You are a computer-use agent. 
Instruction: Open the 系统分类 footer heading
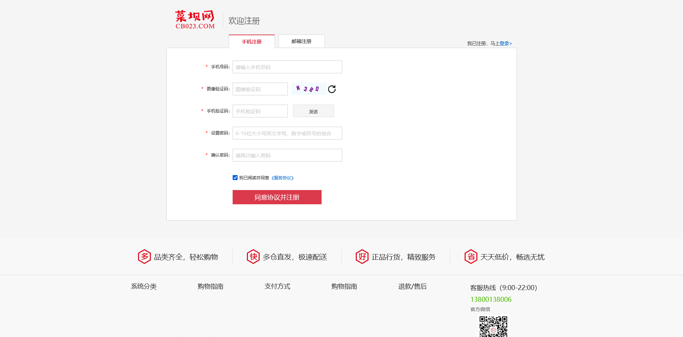(144, 286)
